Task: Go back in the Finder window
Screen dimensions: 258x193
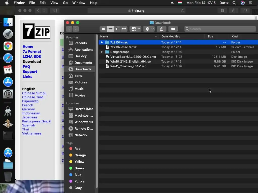Action: tap(69, 29)
